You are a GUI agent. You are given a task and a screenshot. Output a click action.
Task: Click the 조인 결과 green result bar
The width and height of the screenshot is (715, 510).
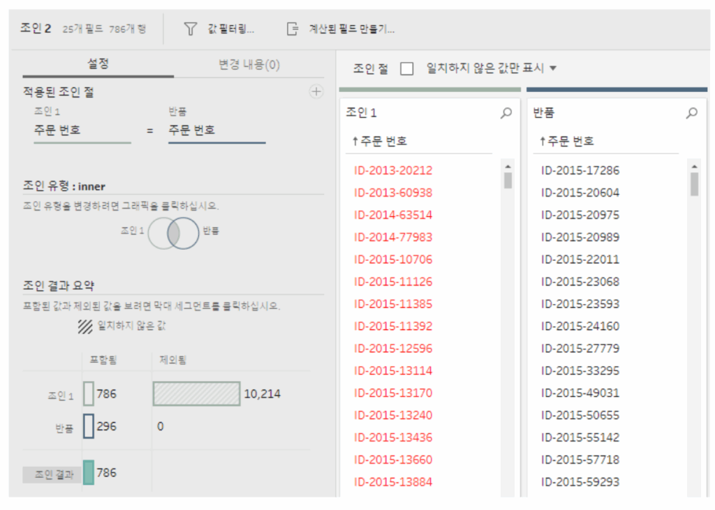pos(88,472)
